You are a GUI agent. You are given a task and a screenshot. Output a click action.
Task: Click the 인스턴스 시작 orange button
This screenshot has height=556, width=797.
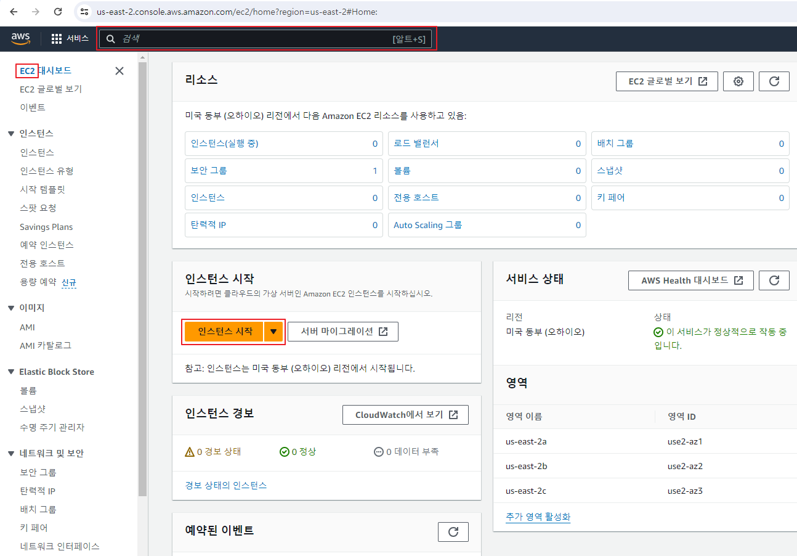coord(224,332)
